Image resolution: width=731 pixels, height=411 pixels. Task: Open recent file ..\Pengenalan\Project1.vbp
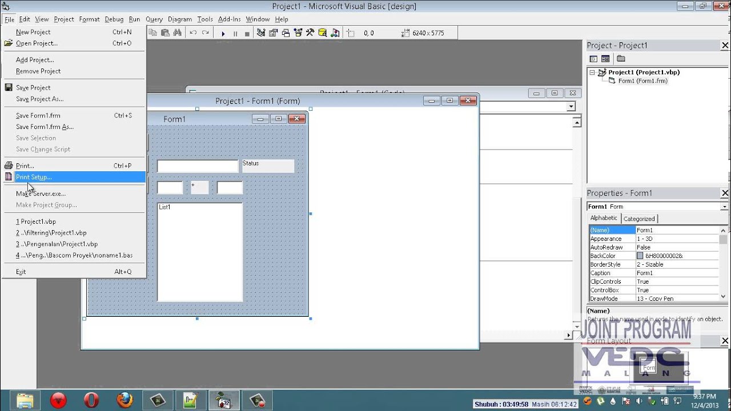coord(74,244)
